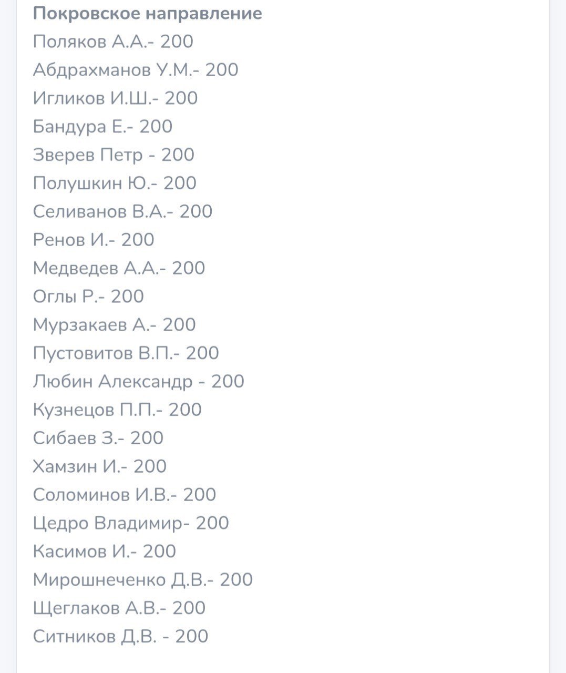Tap the last entry "Ситников Д.В. - 200"
Image resolution: width=566 pixels, height=673 pixels.
(120, 637)
